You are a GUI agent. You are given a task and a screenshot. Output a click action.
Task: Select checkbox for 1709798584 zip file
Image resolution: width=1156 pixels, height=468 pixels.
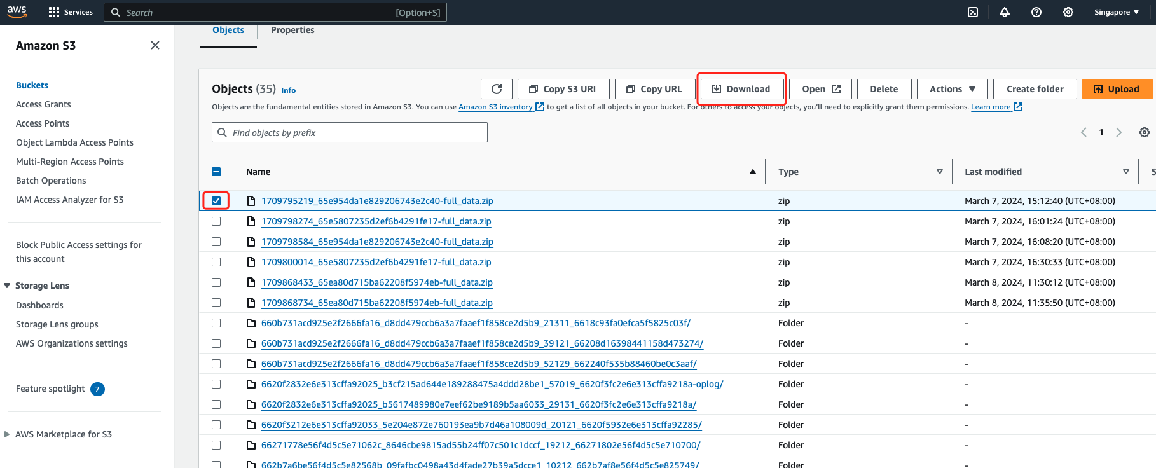(216, 242)
